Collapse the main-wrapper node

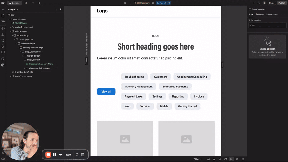coord(10,31)
